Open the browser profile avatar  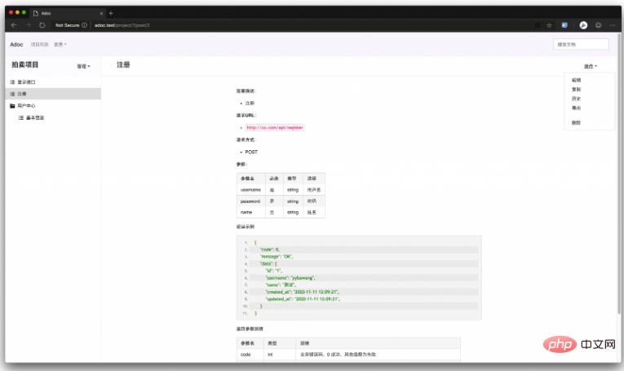coord(583,25)
